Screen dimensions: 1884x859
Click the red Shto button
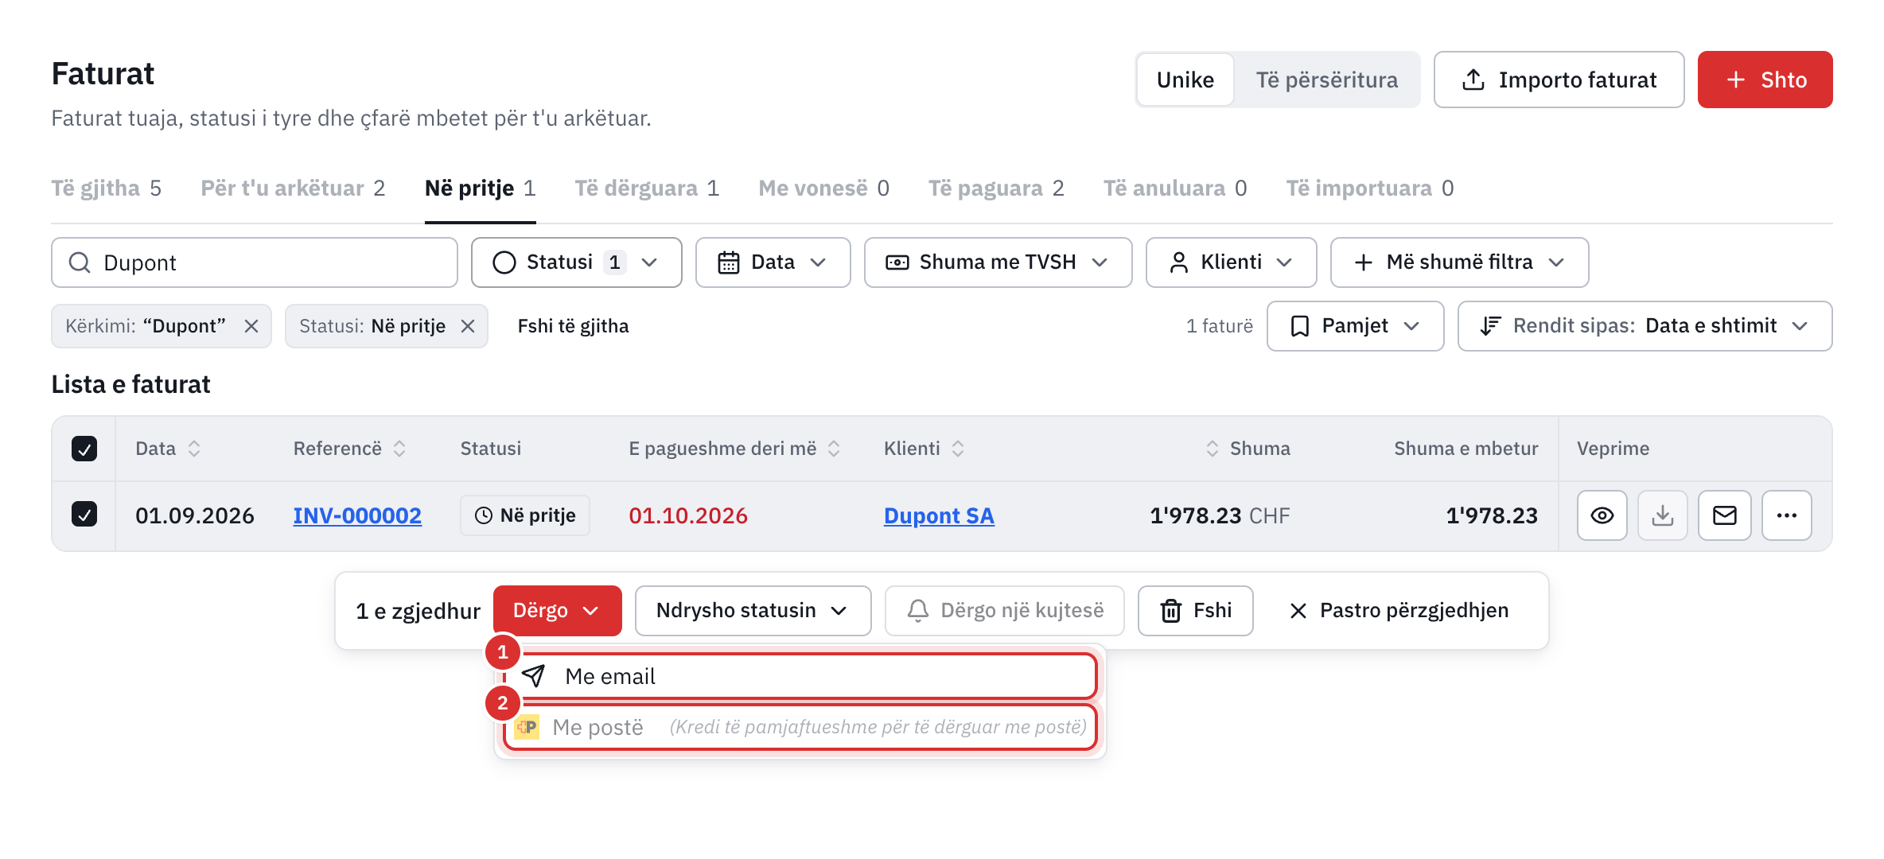(x=1765, y=80)
